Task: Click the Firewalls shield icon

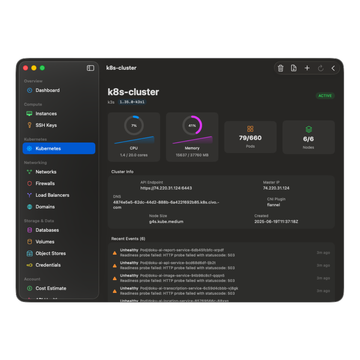Action: pos(29,183)
